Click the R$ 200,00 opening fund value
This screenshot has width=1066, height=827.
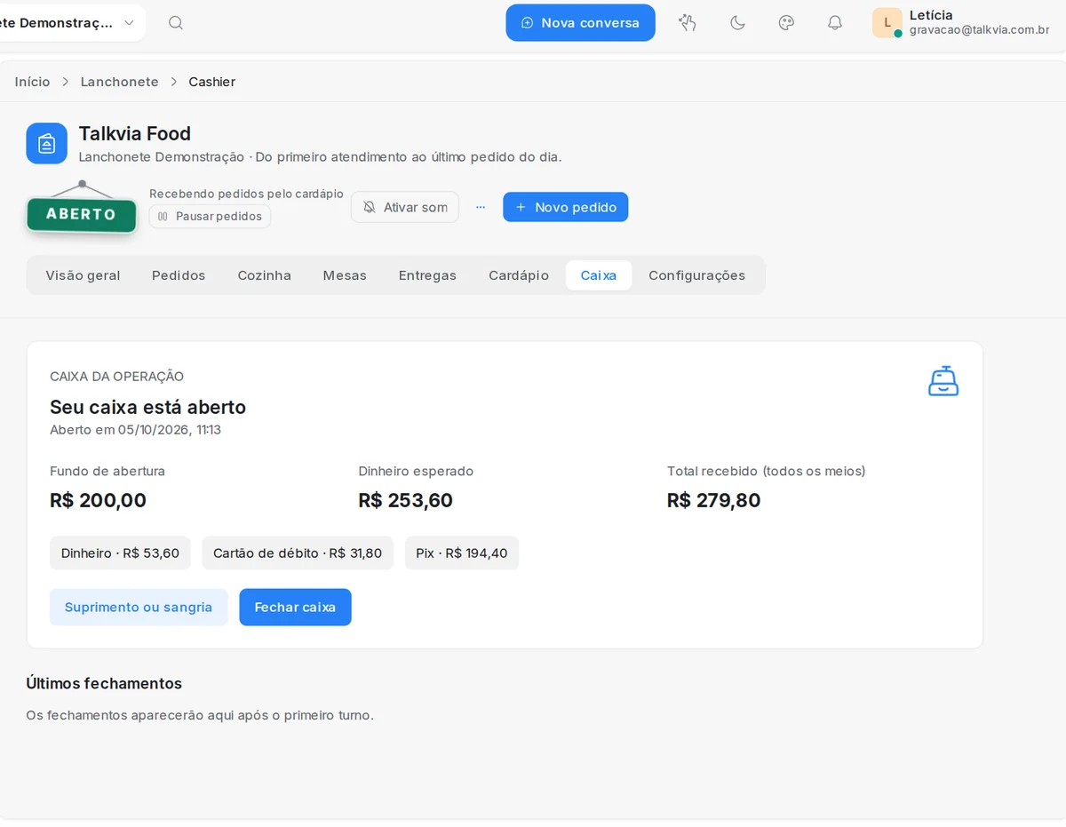coord(98,500)
